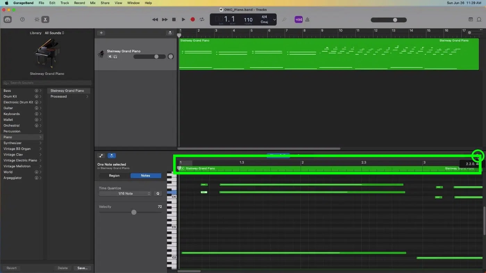Image resolution: width=486 pixels, height=273 pixels.
Task: Open Quick Help question mark icon
Action: coord(22,19)
